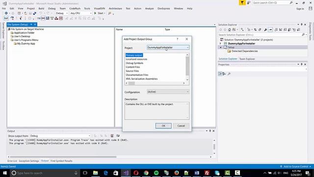Image resolution: width=314 pixels, height=177 pixels.
Task: Open the Any CPU platform dropdown
Action: tap(81, 13)
